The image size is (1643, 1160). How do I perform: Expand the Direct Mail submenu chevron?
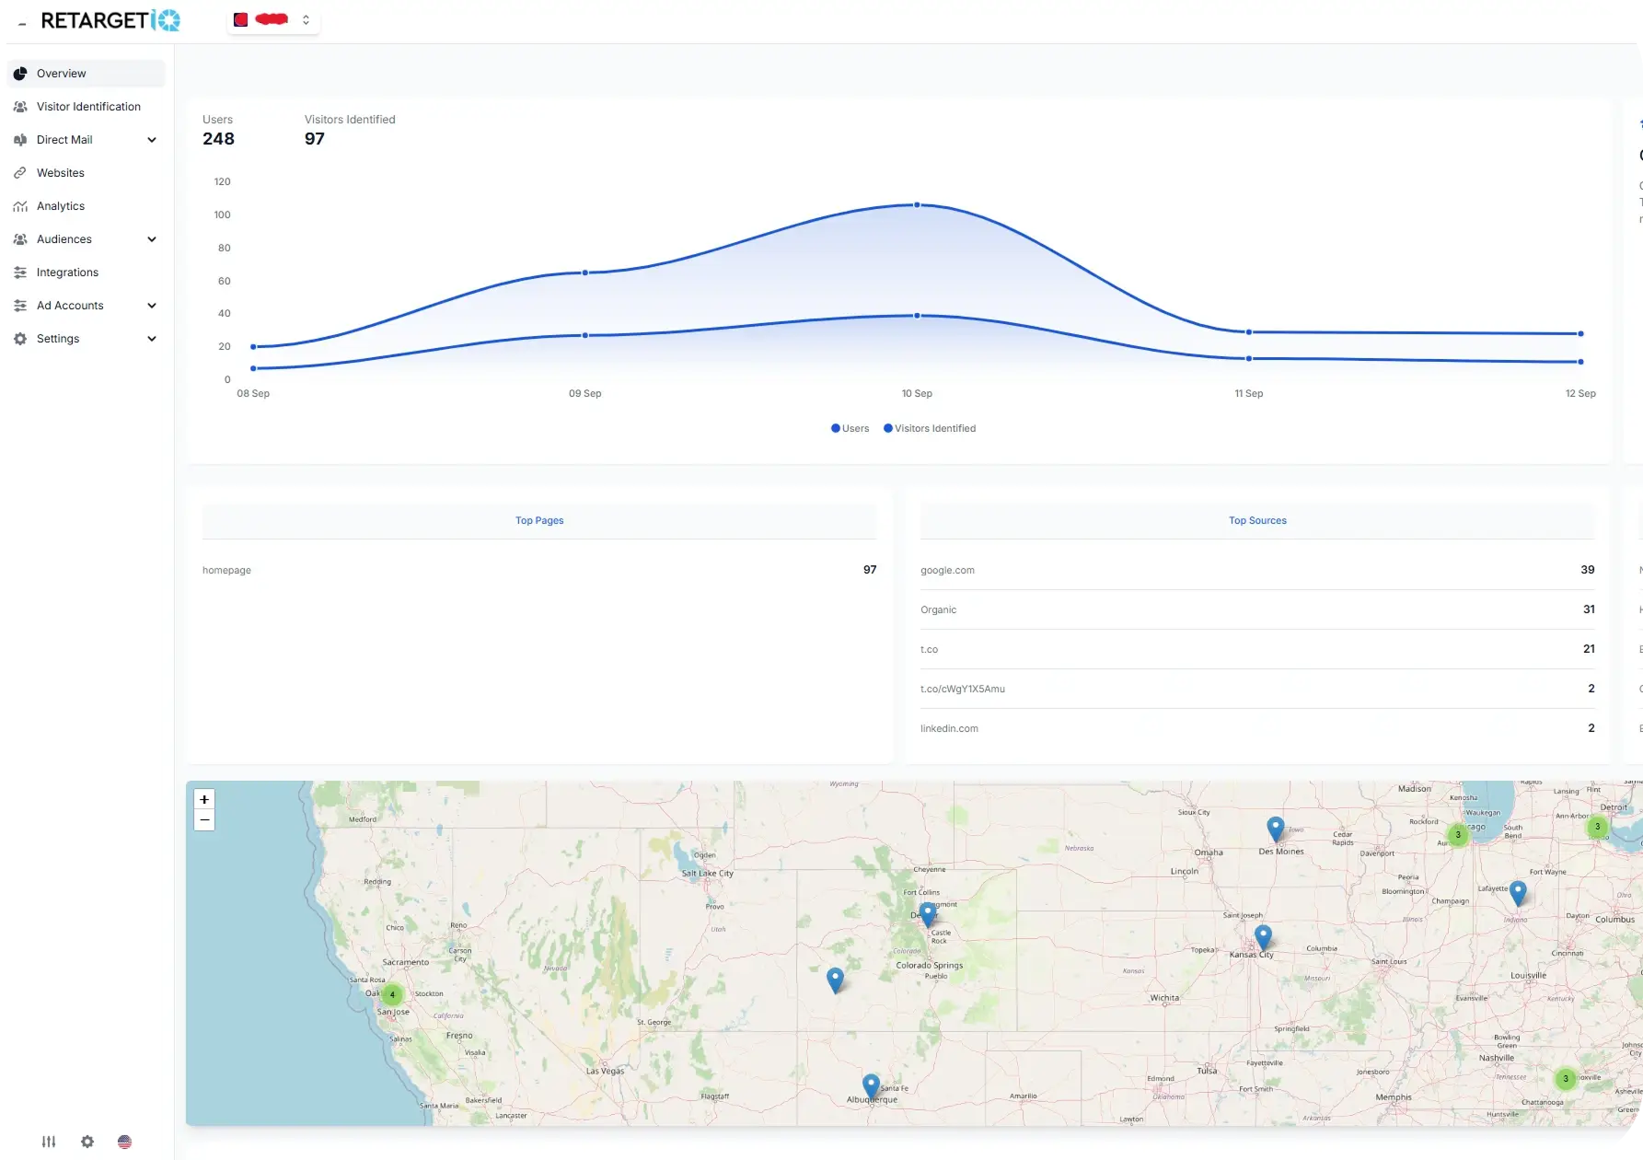tap(152, 140)
